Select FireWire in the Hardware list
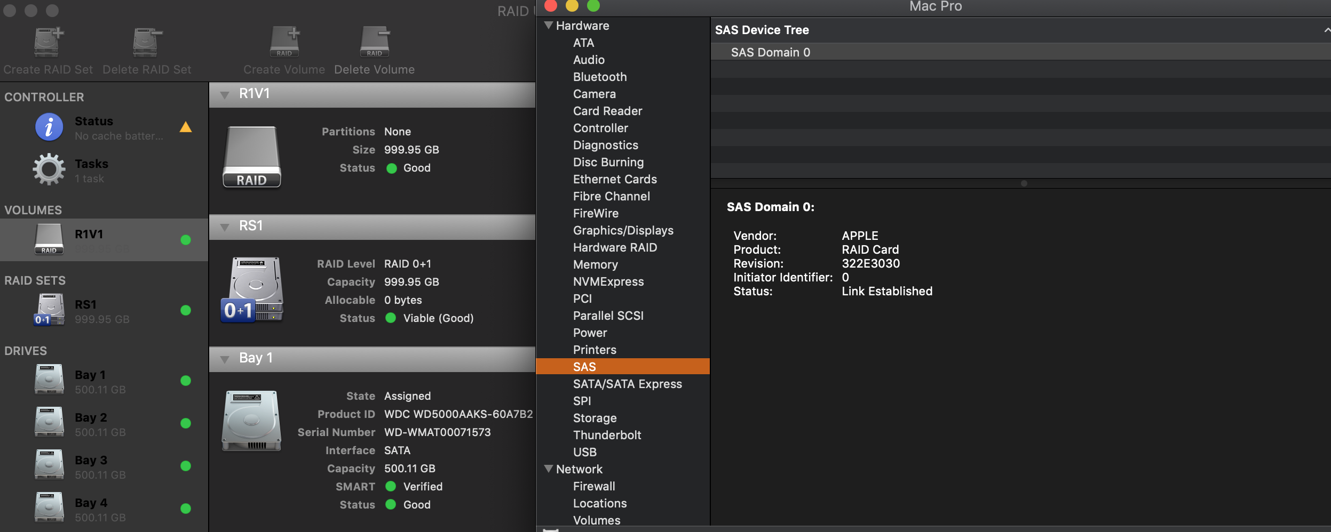1331x532 pixels. [596, 213]
